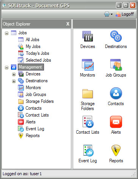Click the Jobs folder icon in tree
Image resolution: width=138 pixels, height=179 pixels.
14,33
